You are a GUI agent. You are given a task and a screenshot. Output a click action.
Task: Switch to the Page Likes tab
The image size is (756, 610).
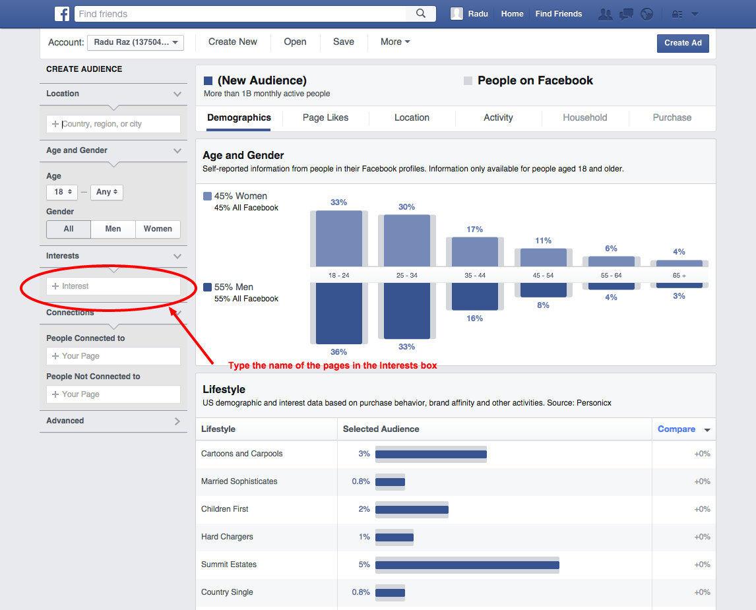(x=325, y=117)
